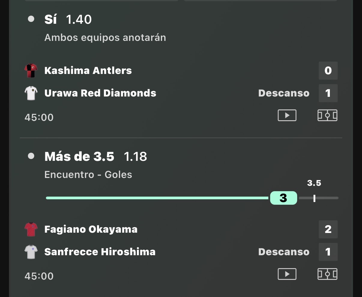Click the Sí 1.40 selection label
The height and width of the screenshot is (297, 362).
pyautogui.click(x=68, y=20)
